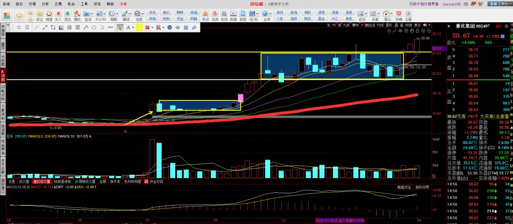Screen dimensions: 513x224
Task: Toggle the arrow pointer selection mode
Action: pyautogui.click(x=120, y=27)
